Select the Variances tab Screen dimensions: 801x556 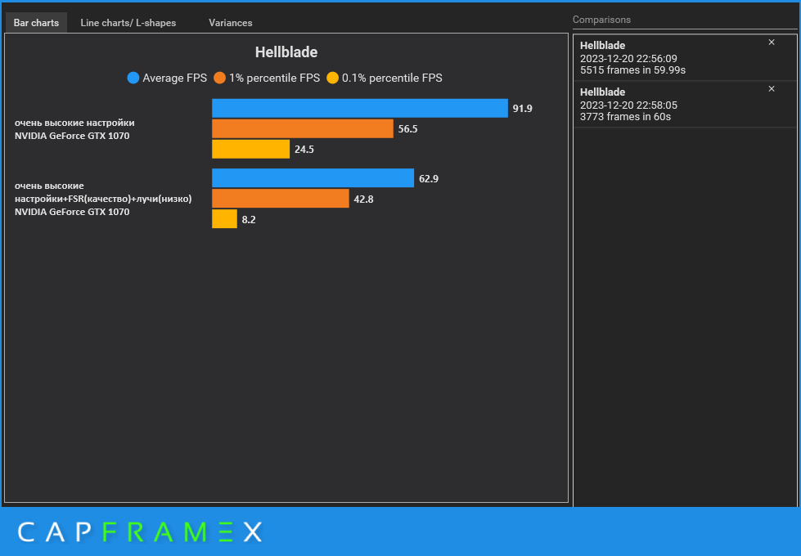click(x=231, y=22)
